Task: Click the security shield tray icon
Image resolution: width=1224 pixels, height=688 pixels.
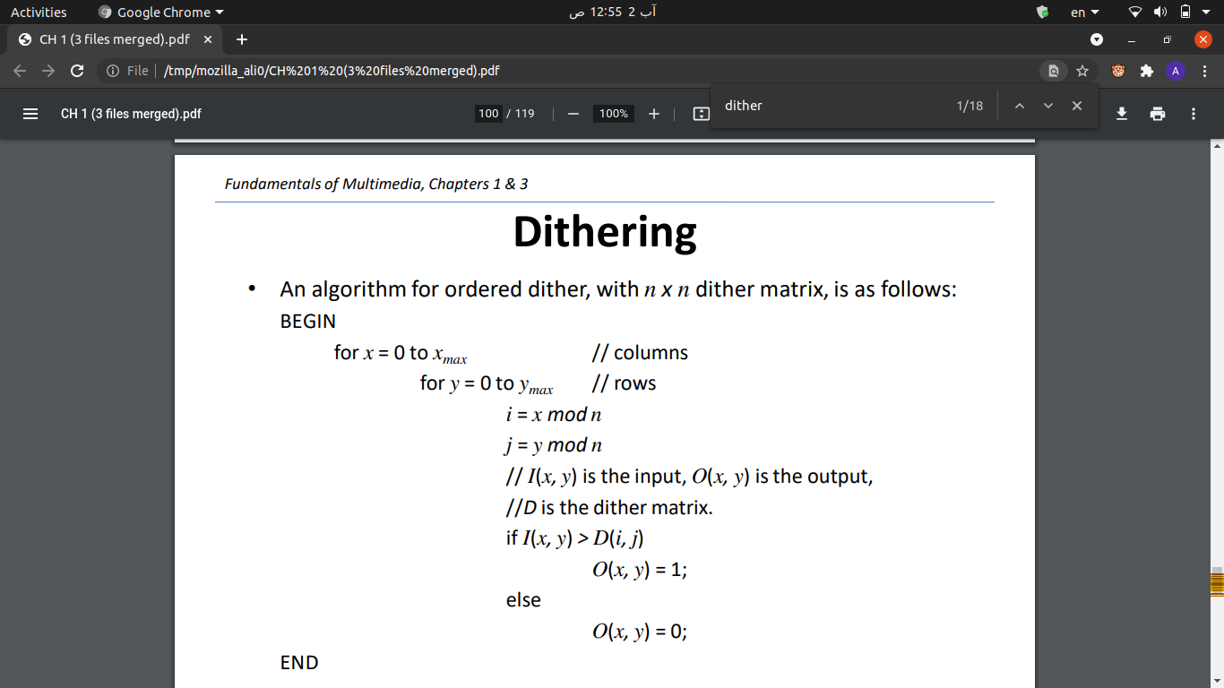Action: click(x=1042, y=13)
